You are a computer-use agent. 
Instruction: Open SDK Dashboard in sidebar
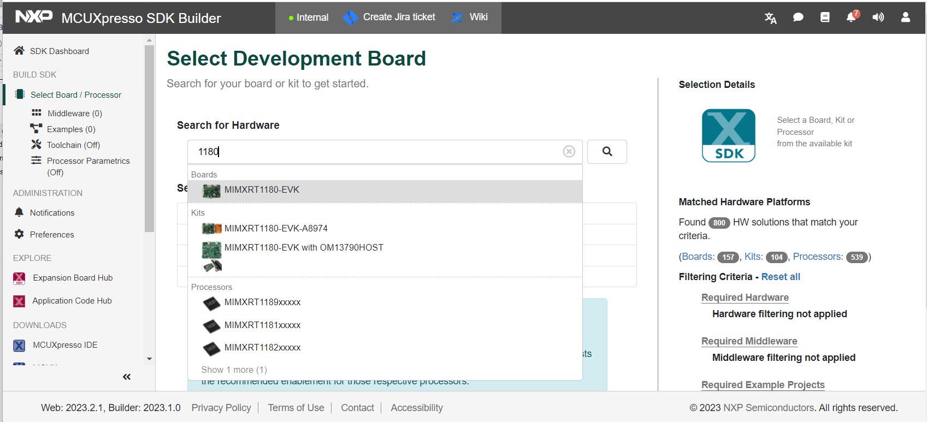[59, 51]
